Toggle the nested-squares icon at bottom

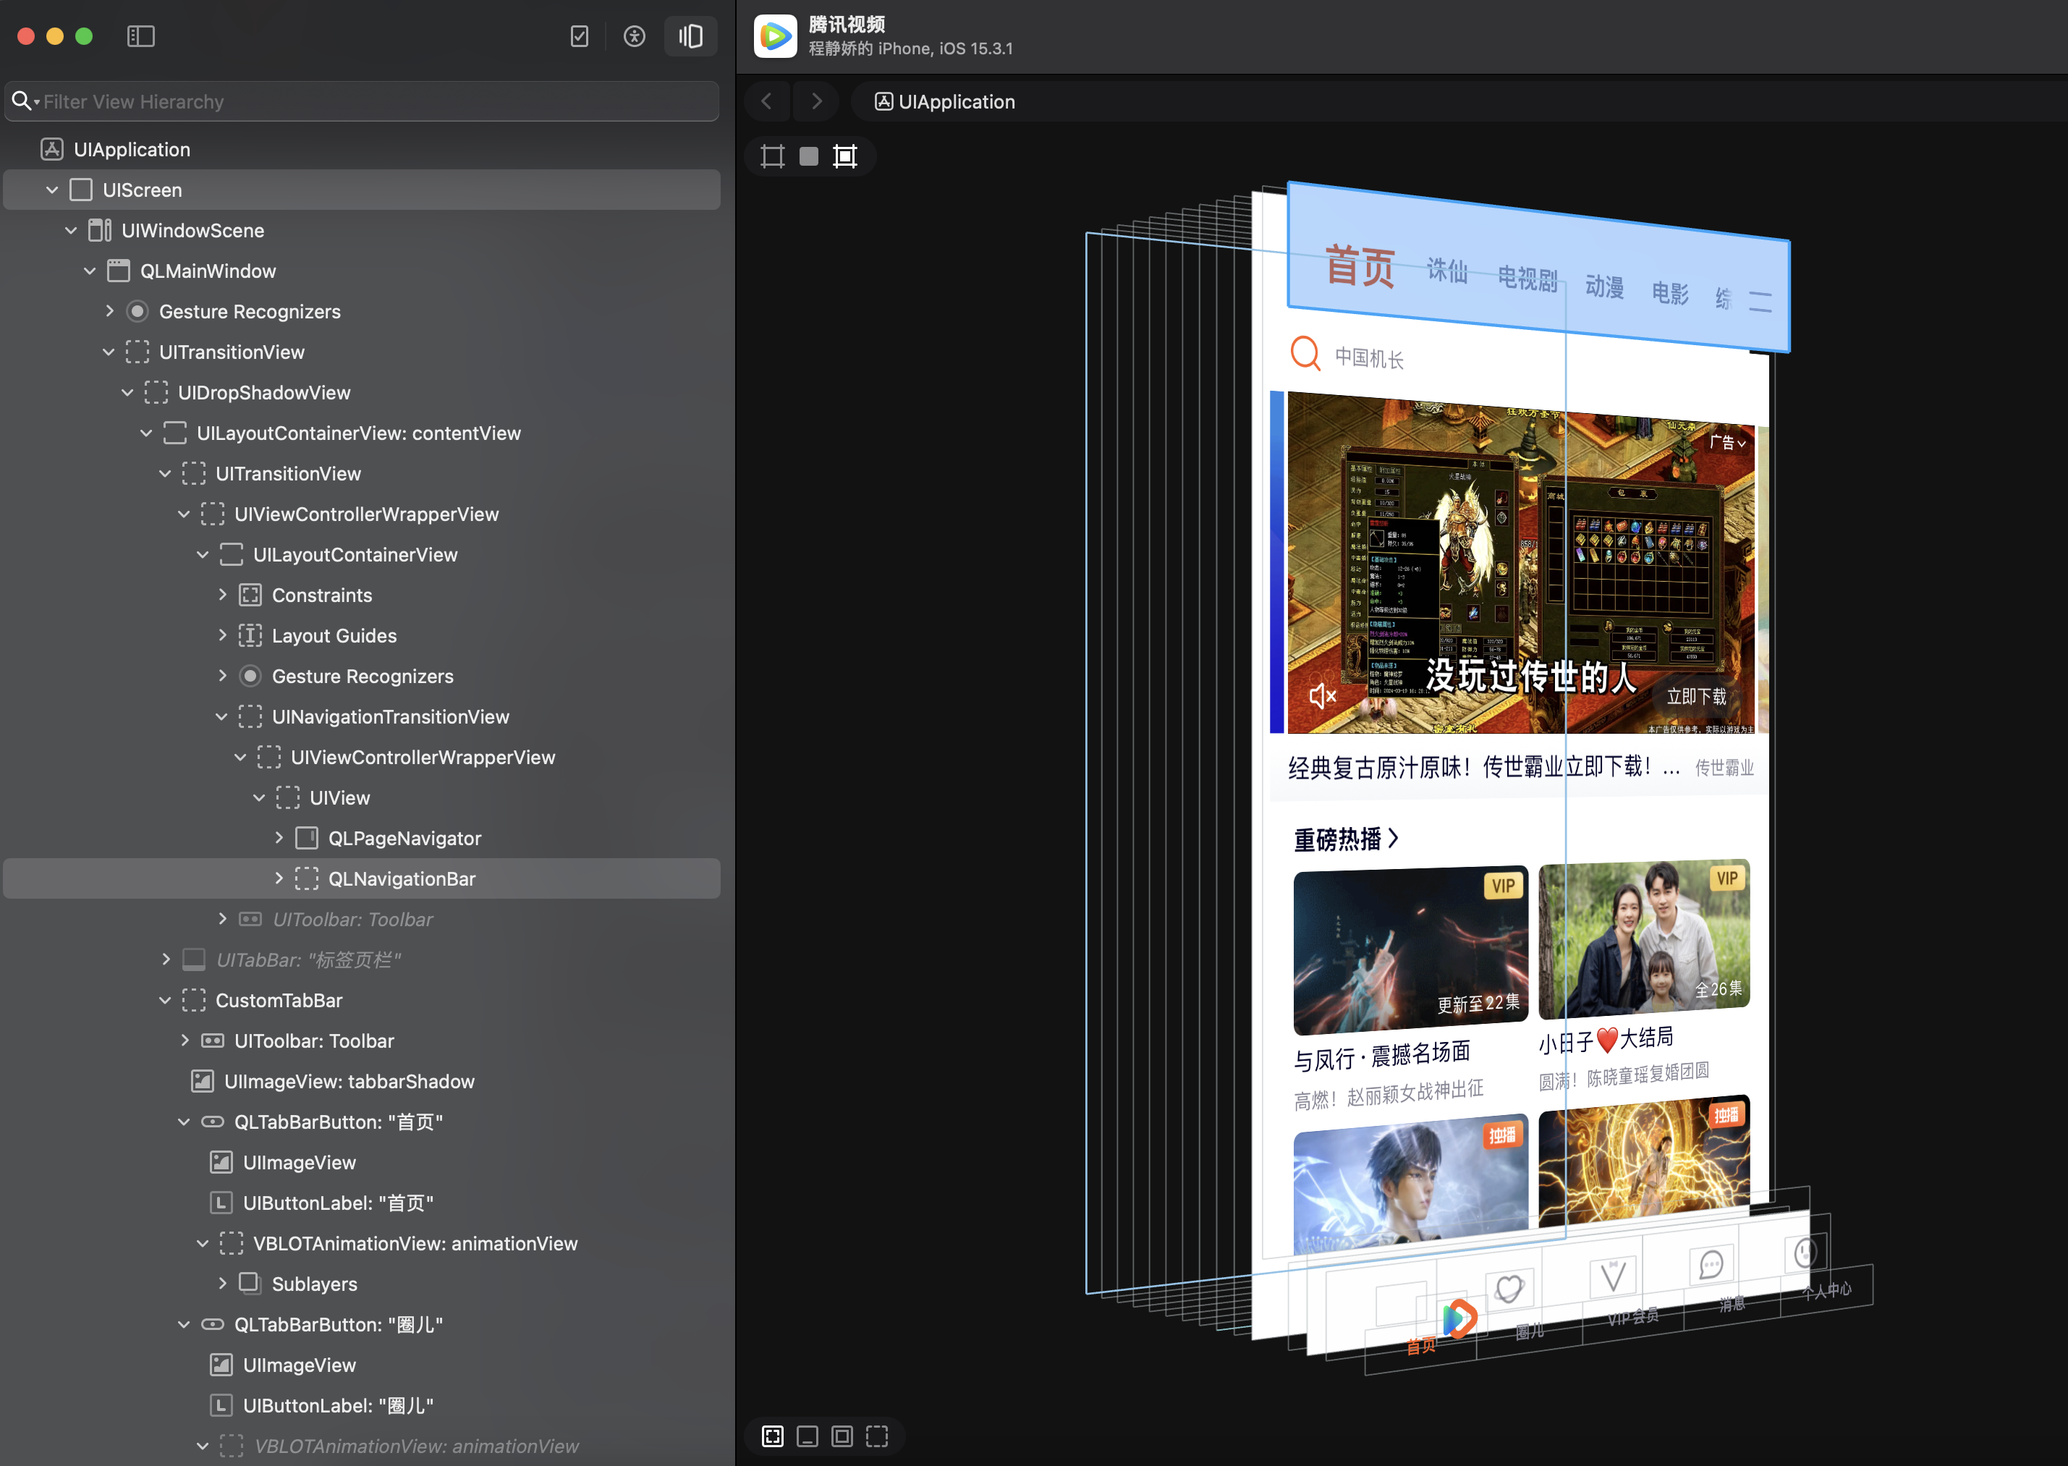click(x=842, y=1436)
